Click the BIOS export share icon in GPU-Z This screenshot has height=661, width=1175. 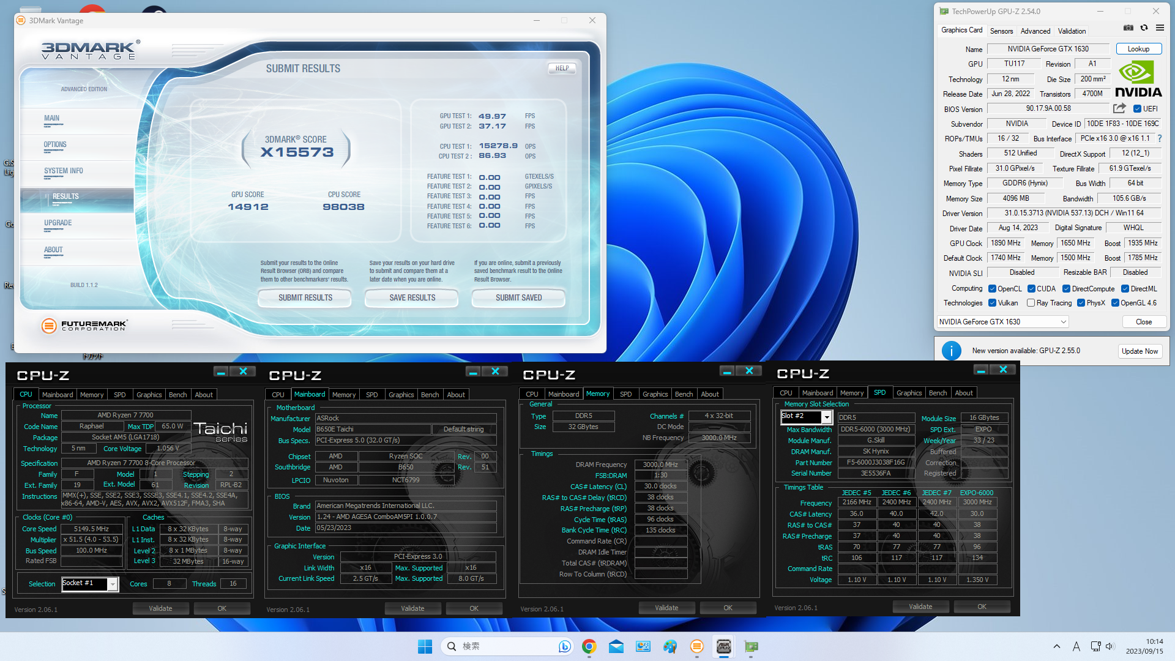pos(1119,108)
